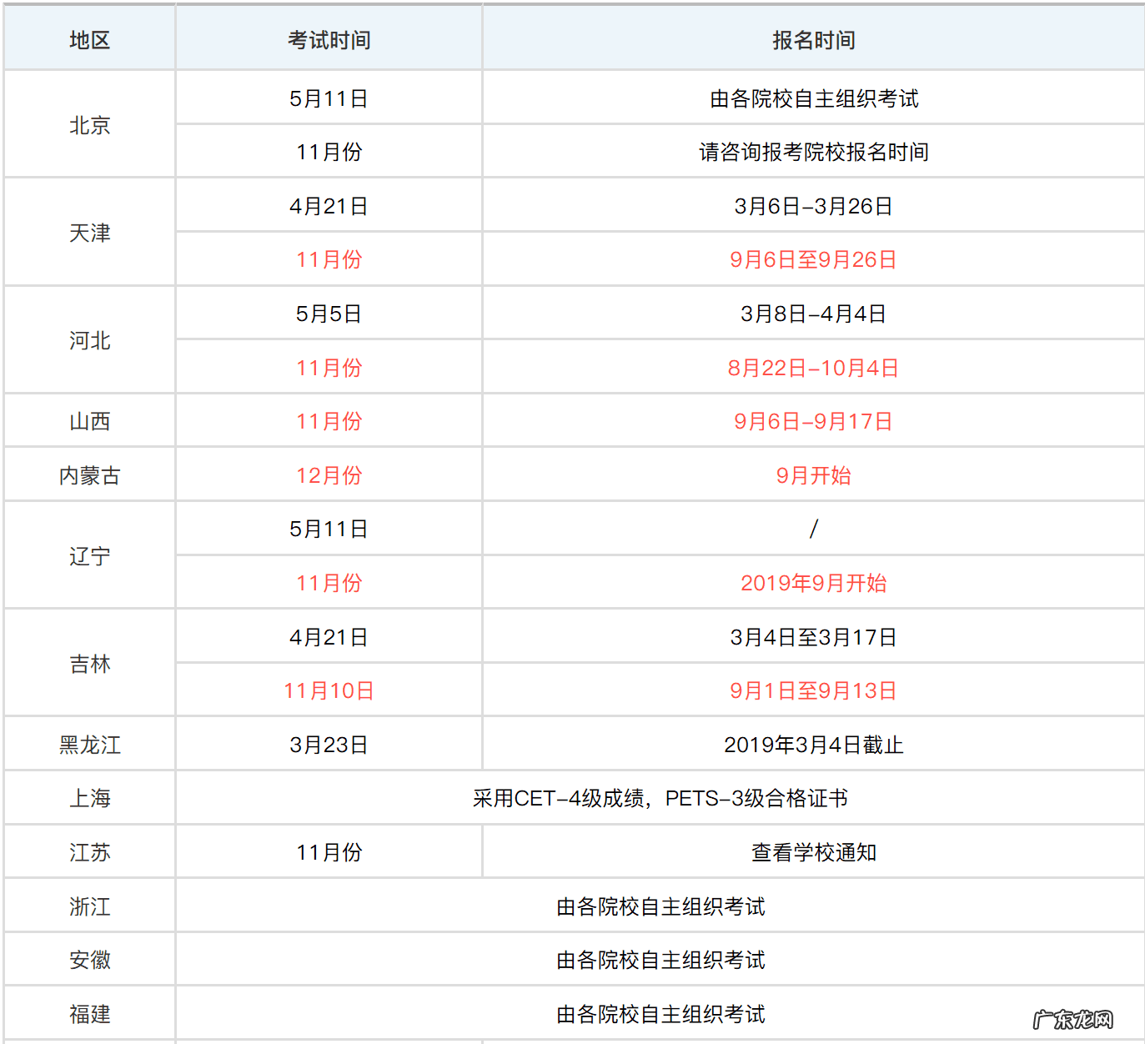Click red 11月份 in the 辽宁 row
Image resolution: width=1145 pixels, height=1044 pixels.
pos(329,583)
